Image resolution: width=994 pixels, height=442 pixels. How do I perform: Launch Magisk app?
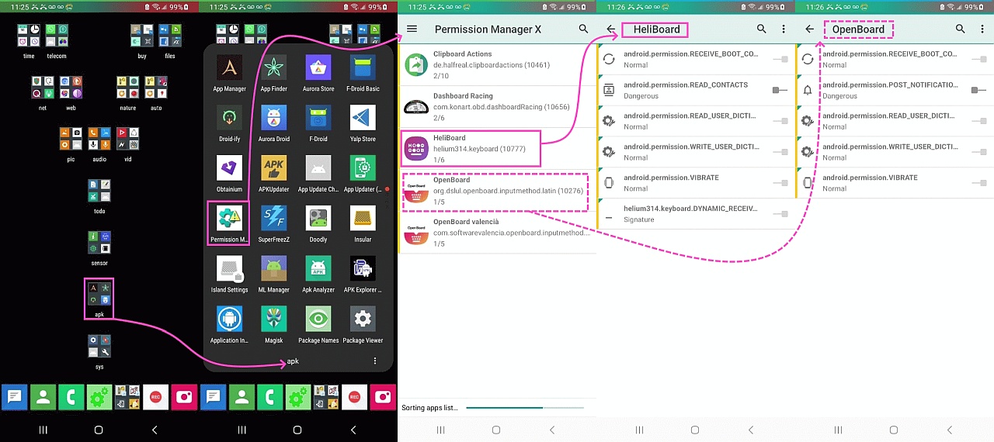[x=273, y=319]
